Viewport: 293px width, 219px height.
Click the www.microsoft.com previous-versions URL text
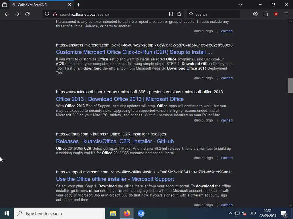pyautogui.click(x=139, y=92)
